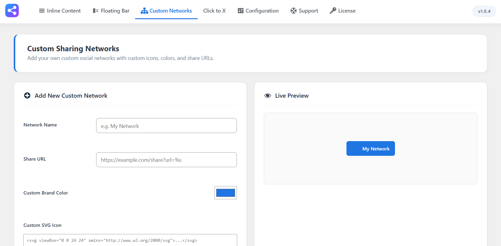Click the Configuration sliders icon

(x=240, y=11)
